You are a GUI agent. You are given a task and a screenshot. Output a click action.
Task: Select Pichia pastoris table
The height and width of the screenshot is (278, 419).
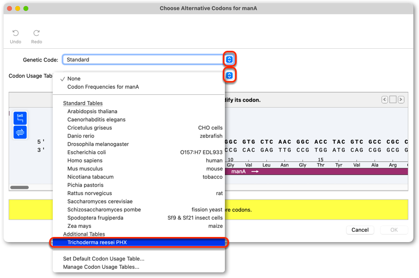139,185
